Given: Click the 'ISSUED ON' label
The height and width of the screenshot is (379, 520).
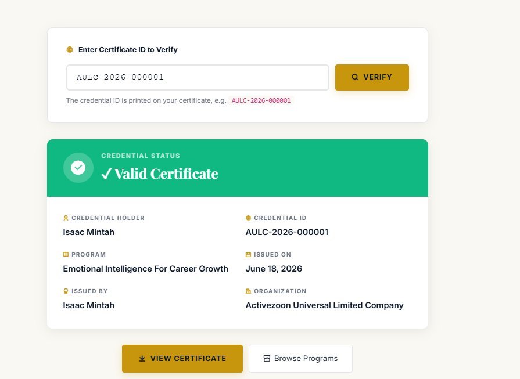Looking at the screenshot, I should click(x=272, y=254).
